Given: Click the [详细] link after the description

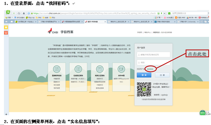Looking at the screenshot, I should pos(87,56).
